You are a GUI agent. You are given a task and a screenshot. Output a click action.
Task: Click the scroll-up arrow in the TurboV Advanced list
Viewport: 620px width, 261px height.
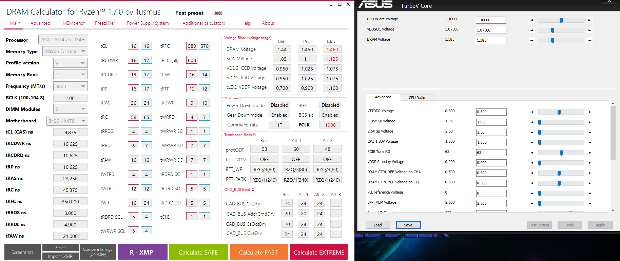point(613,103)
